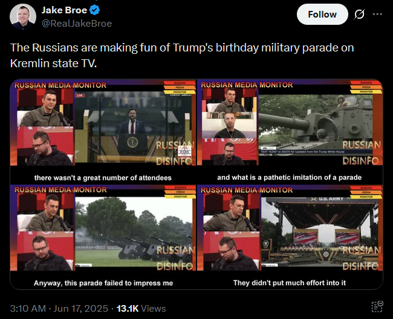Open the Jake Broe display name
This screenshot has width=393, height=319.
[x=64, y=10]
